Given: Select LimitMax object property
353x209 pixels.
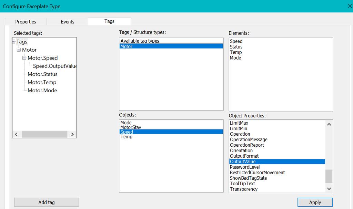Looking at the screenshot, I should pyautogui.click(x=239, y=123).
